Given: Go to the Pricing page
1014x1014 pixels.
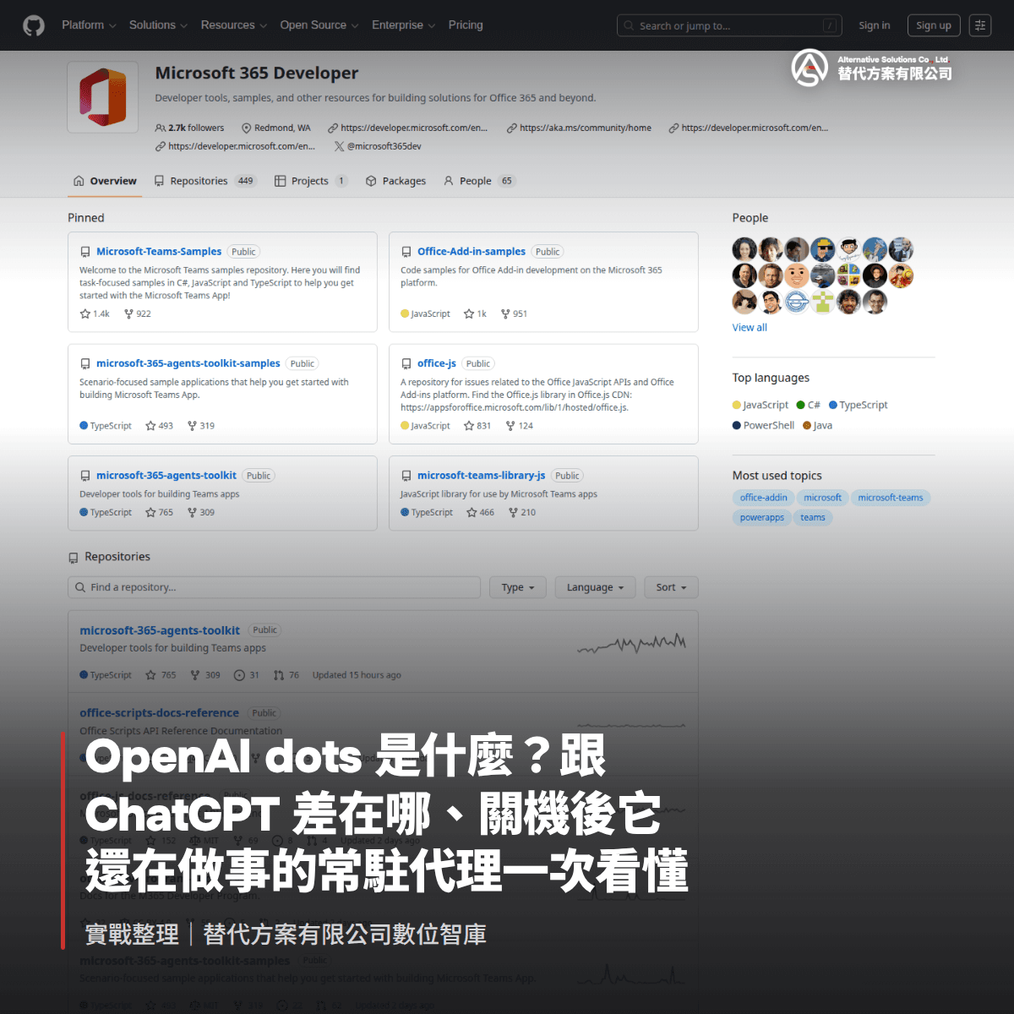Looking at the screenshot, I should [x=466, y=25].
